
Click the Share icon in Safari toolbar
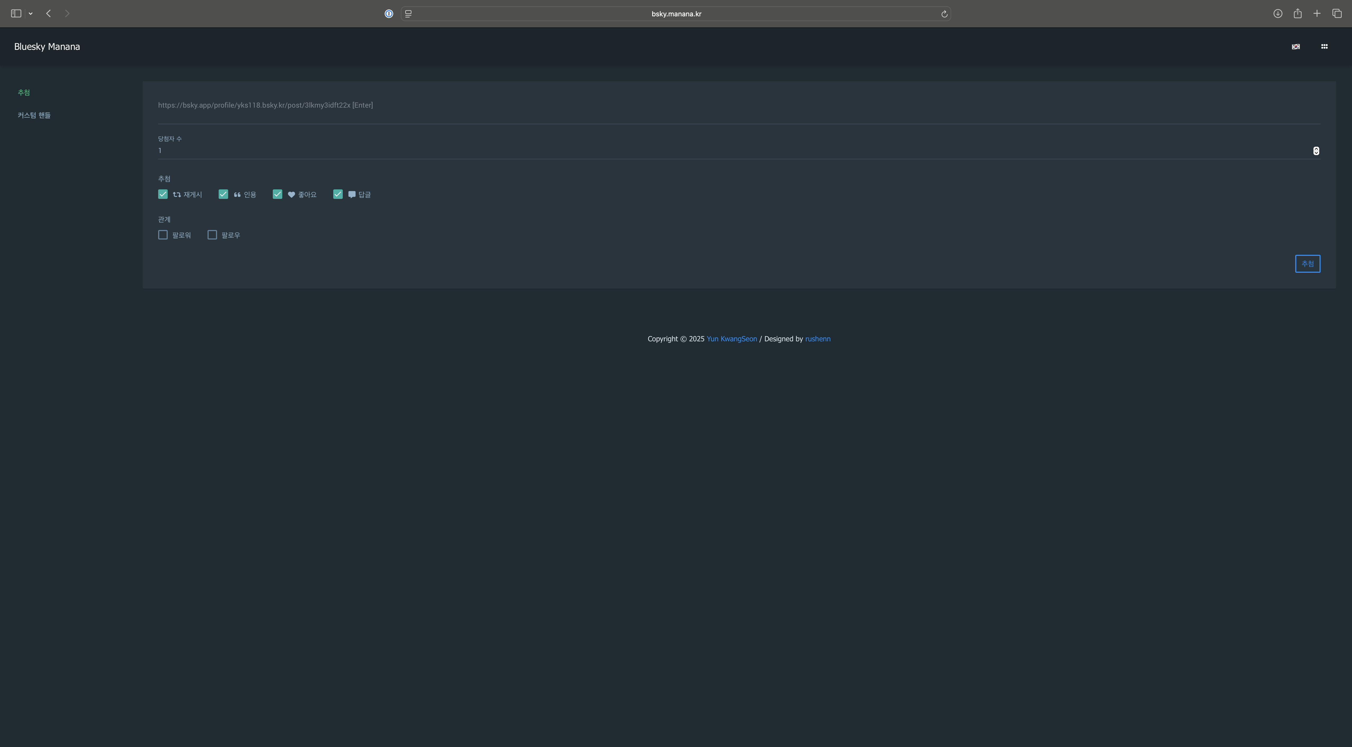[x=1297, y=14]
